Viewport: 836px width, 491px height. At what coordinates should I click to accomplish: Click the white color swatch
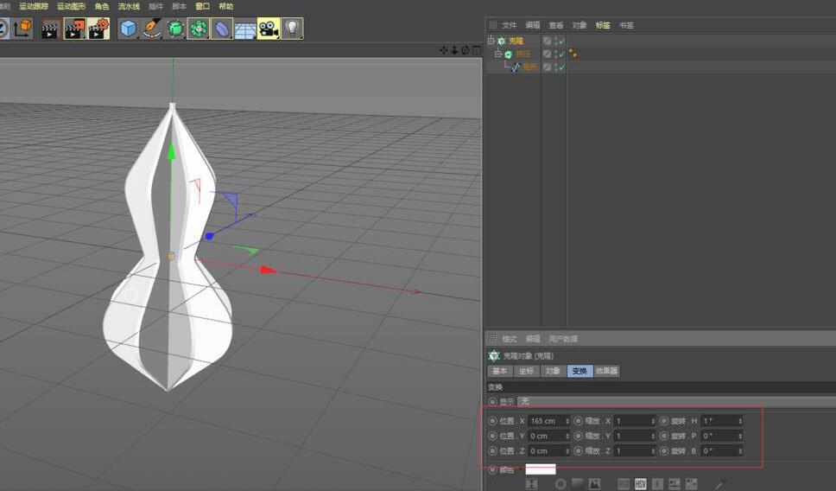[541, 469]
